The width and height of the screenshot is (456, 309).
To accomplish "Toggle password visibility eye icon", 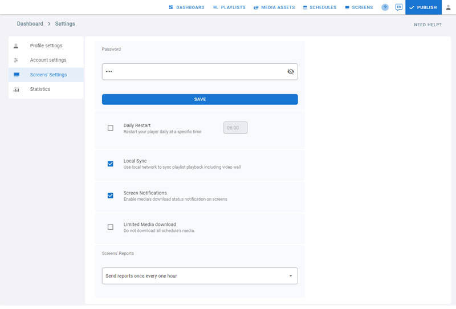I will coord(291,72).
